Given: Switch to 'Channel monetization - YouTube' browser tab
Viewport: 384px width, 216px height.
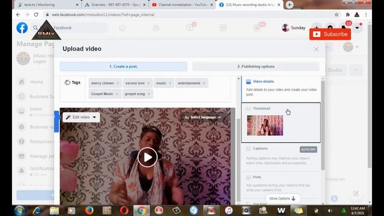Looking at the screenshot, I should pyautogui.click(x=182, y=5).
